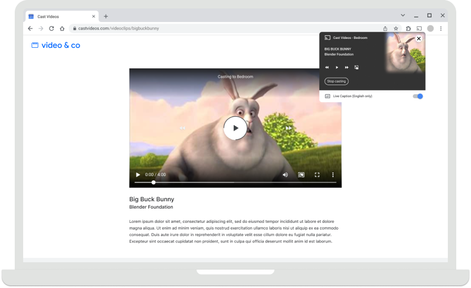This screenshot has height=288, width=471.
Task: Rewind using the cast popup control
Action: [327, 67]
